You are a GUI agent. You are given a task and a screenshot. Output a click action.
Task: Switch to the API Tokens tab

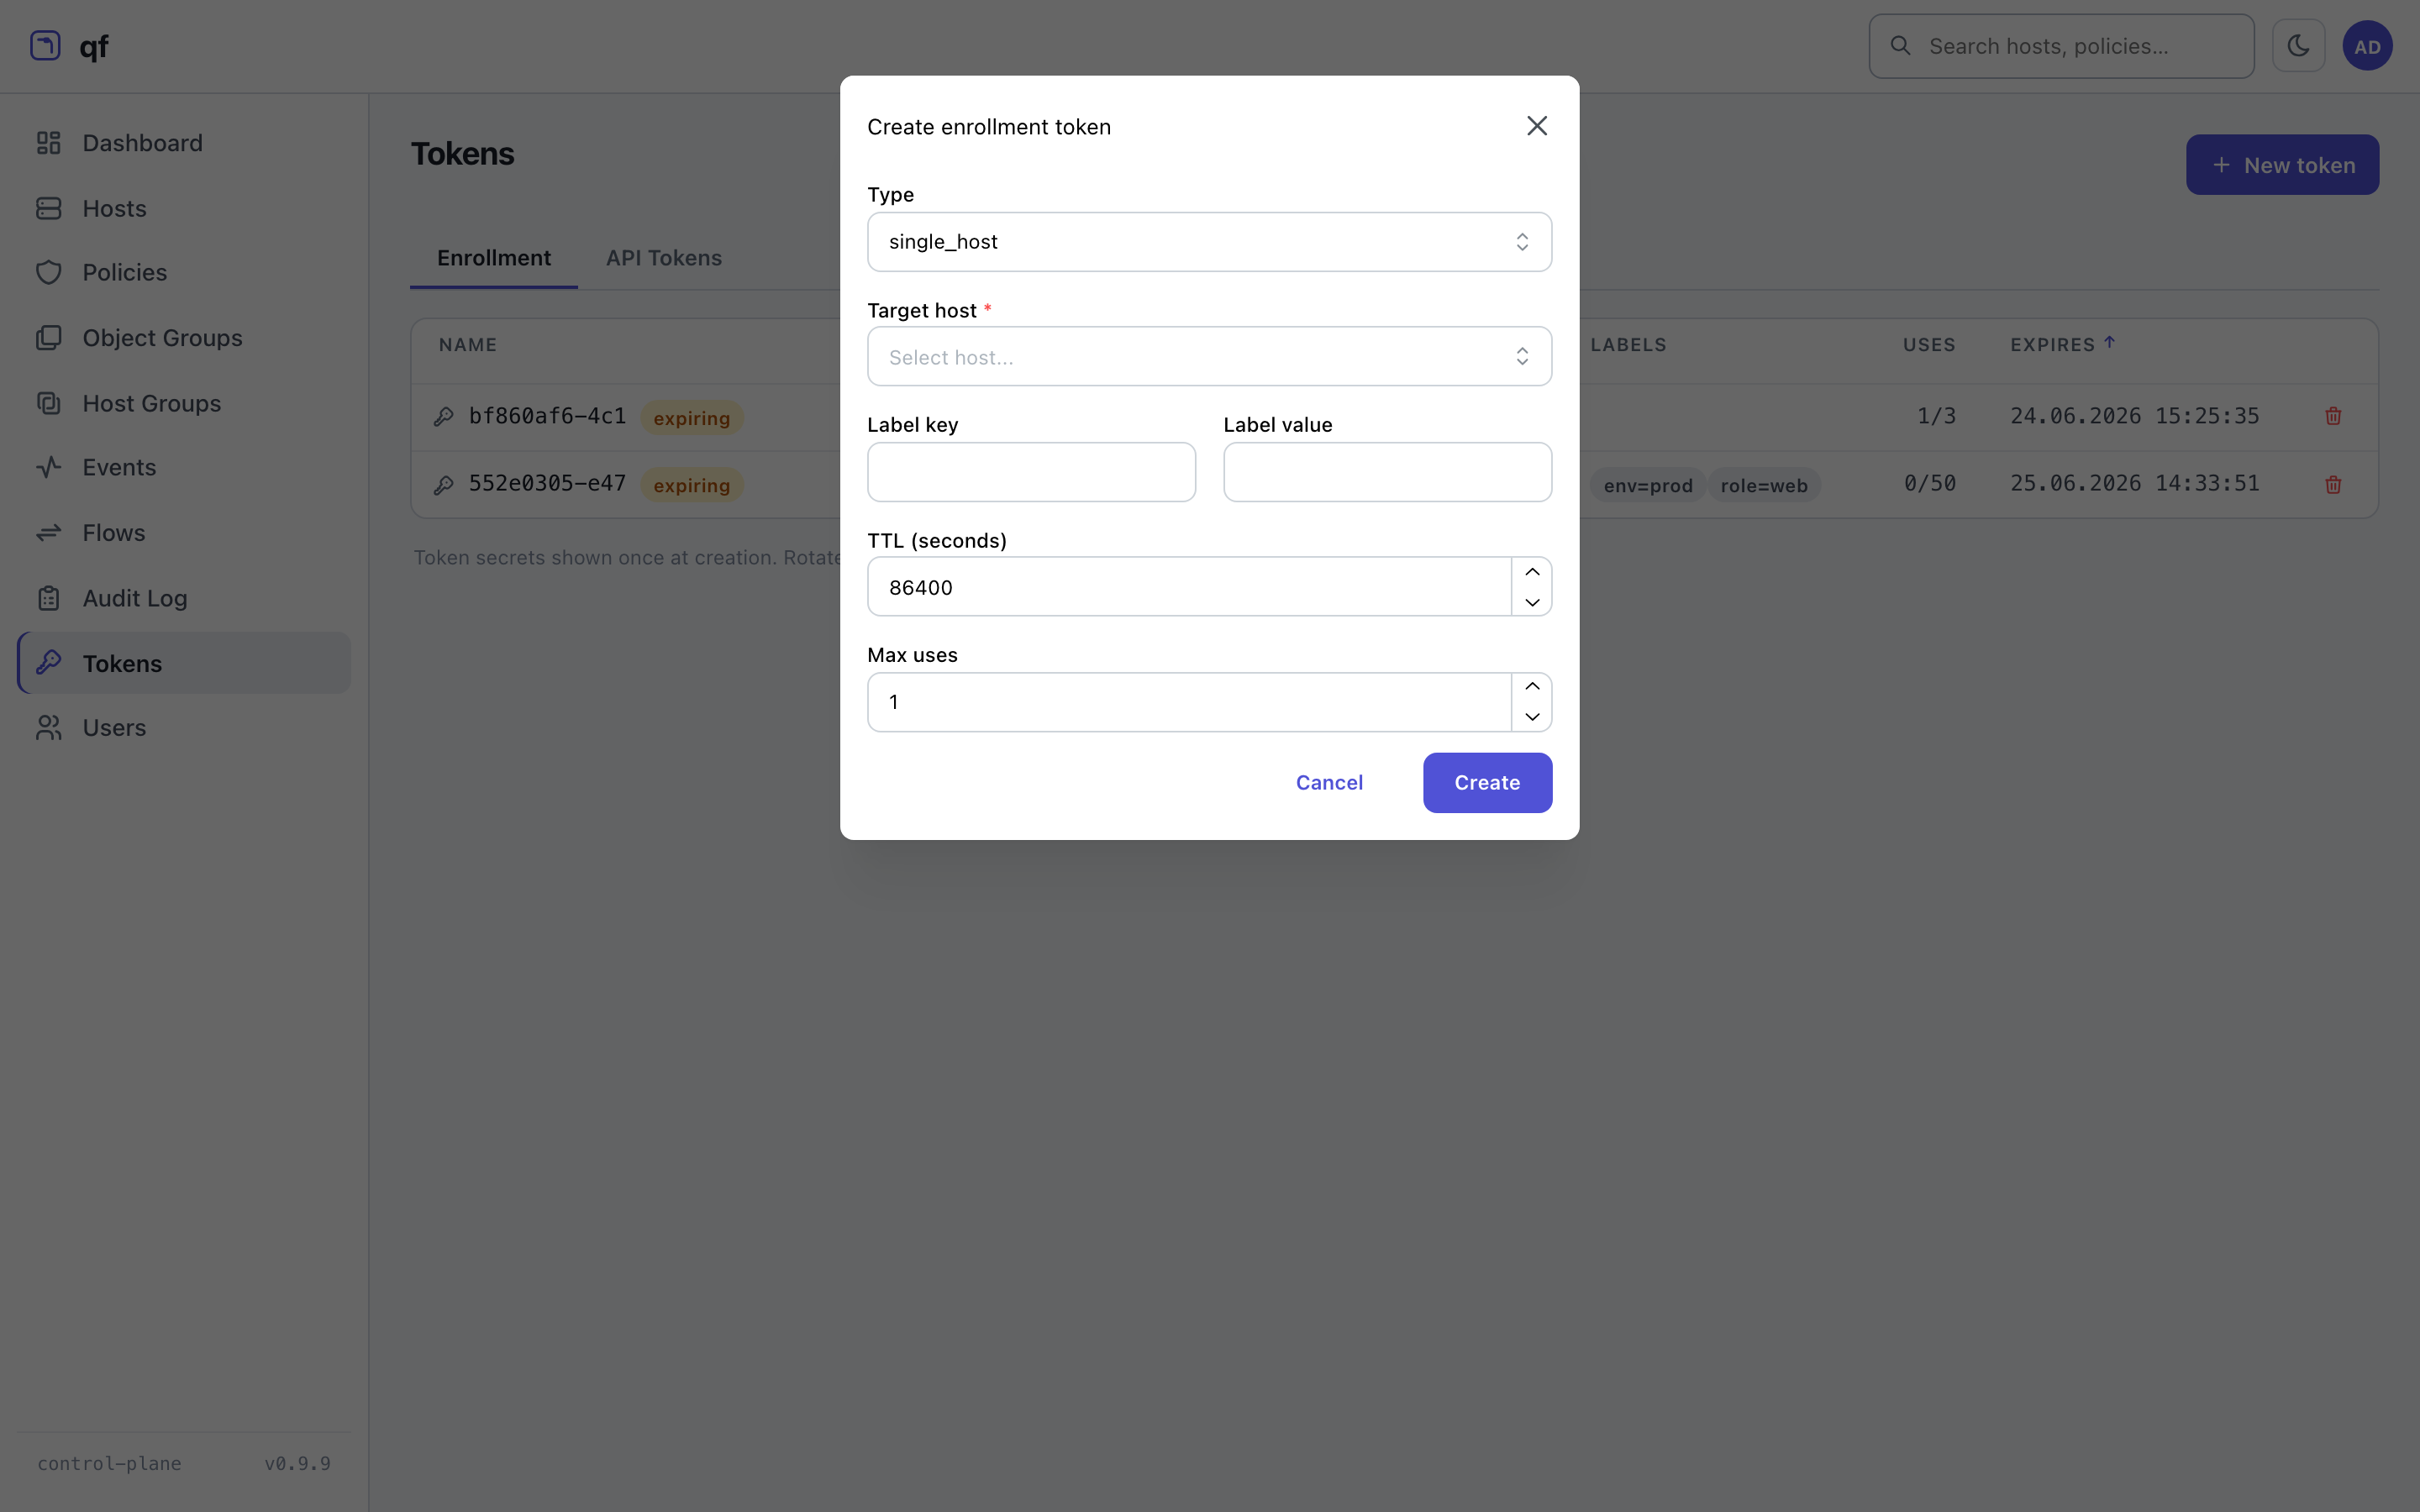[x=664, y=258]
